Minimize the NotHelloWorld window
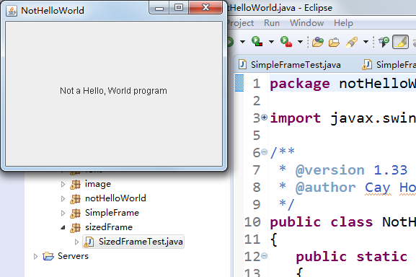The height and width of the screenshot is (277, 416). pos(159,7)
